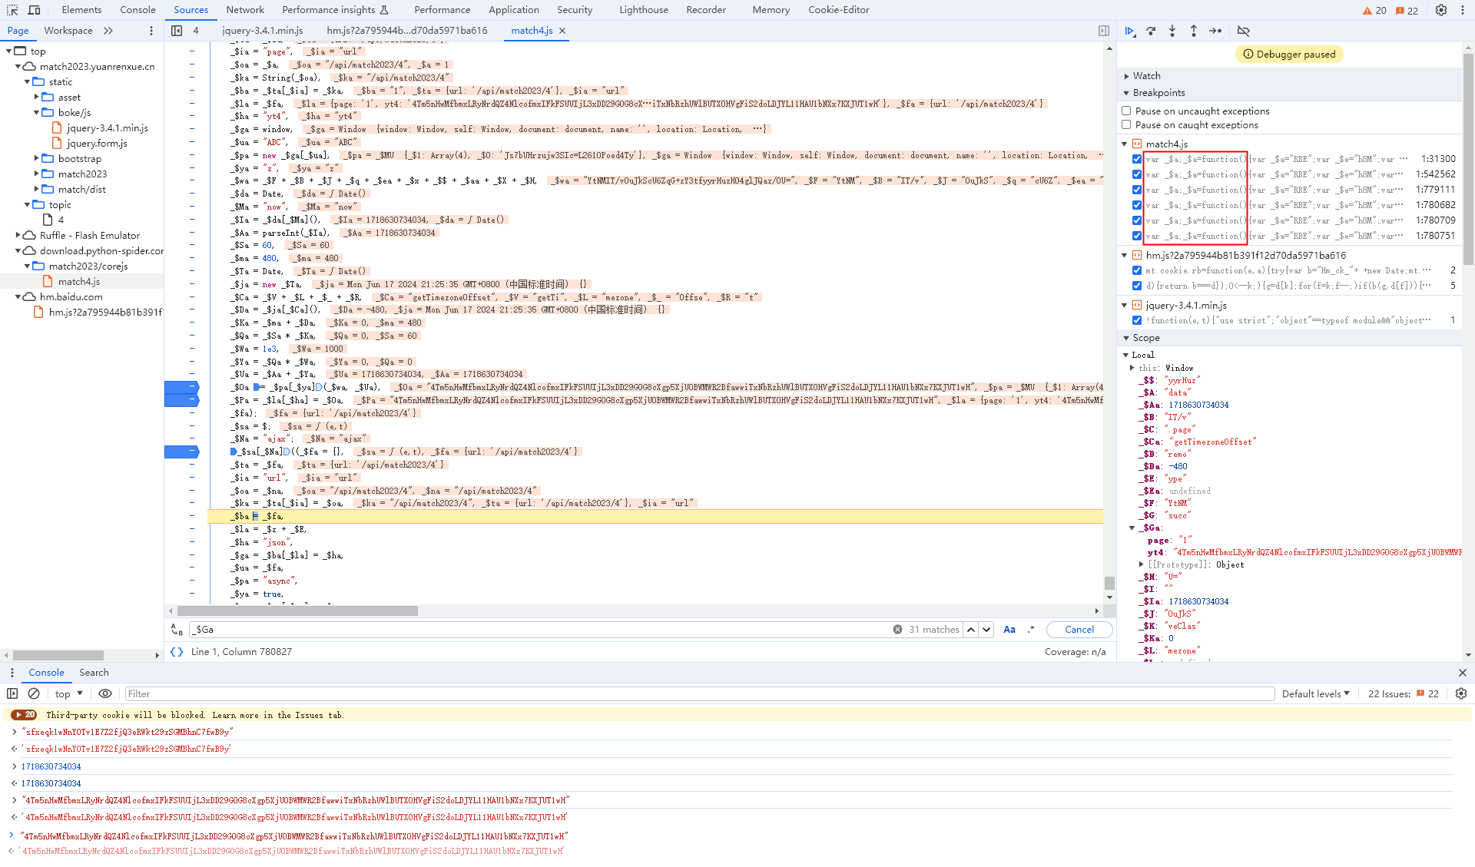Open navigator pane three-dot menu

[151, 31]
